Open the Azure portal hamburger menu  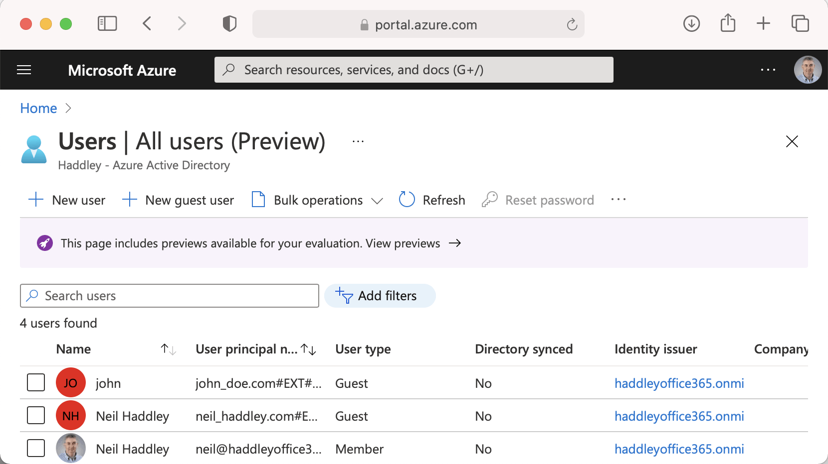click(x=24, y=70)
